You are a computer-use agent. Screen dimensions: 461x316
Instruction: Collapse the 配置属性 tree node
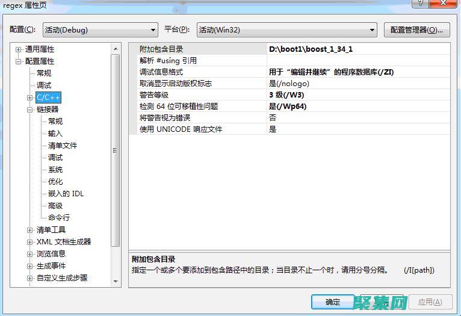19,61
